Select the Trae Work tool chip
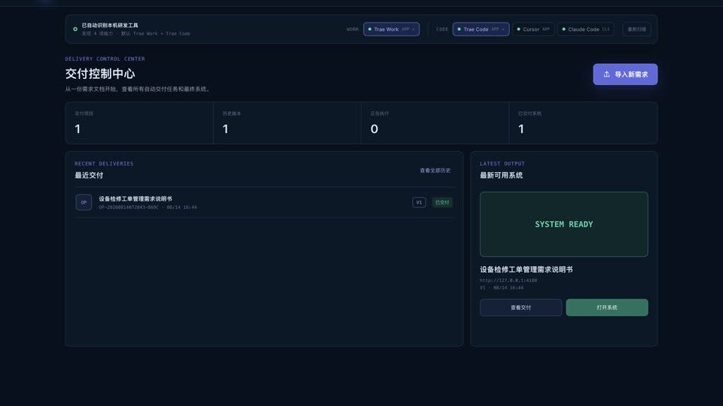This screenshot has height=406, width=723. coord(391,29)
